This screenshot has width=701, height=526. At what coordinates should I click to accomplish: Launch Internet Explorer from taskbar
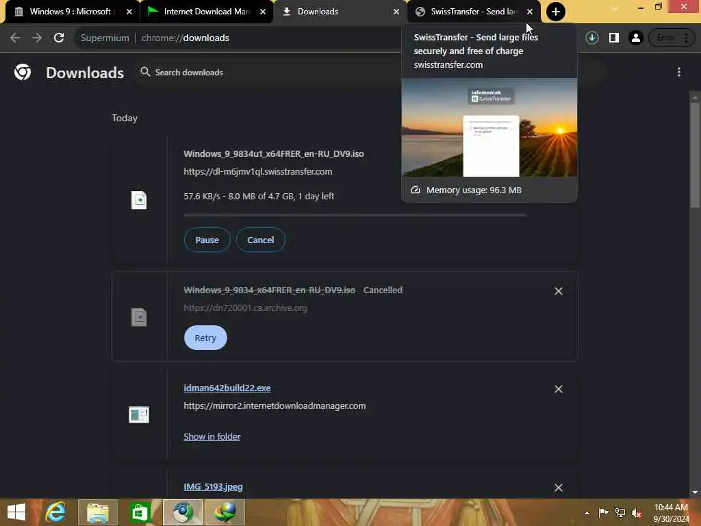coord(56,512)
